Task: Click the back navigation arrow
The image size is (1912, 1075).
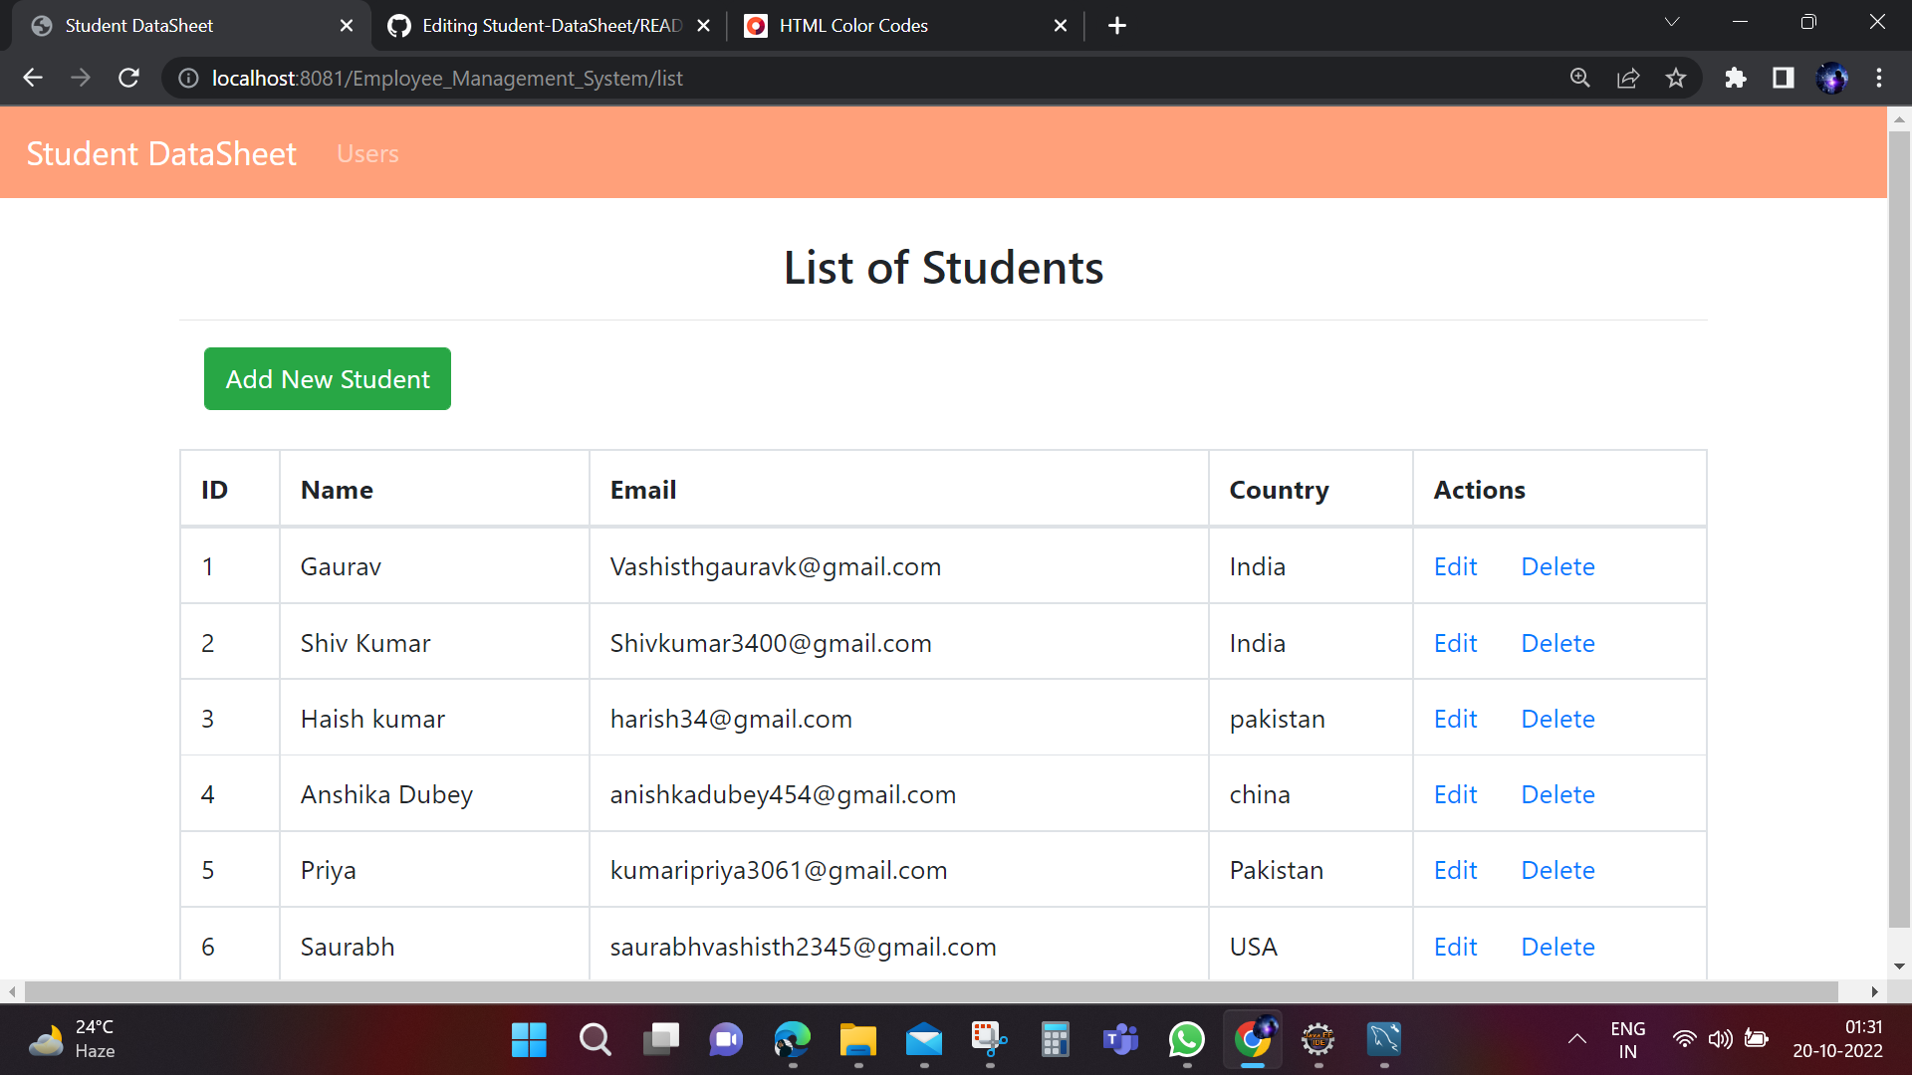Action: click(33, 78)
